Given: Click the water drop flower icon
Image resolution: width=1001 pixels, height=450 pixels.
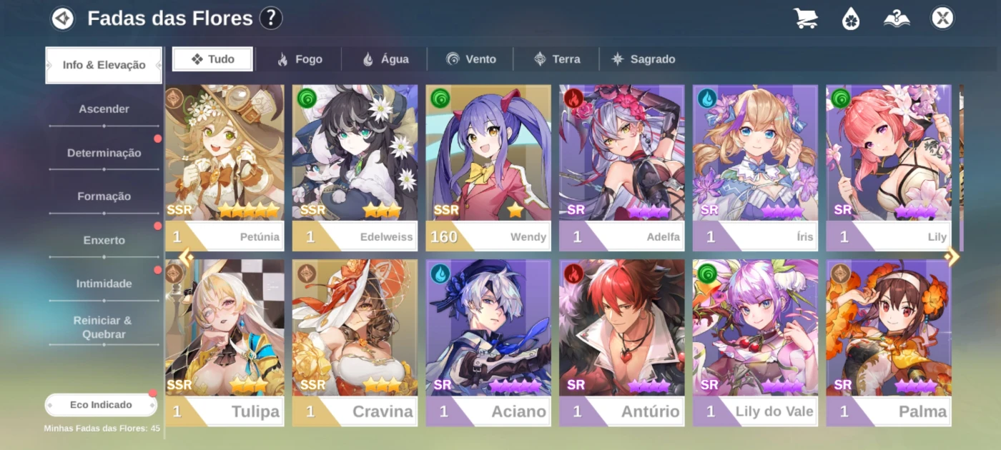Looking at the screenshot, I should tap(851, 18).
